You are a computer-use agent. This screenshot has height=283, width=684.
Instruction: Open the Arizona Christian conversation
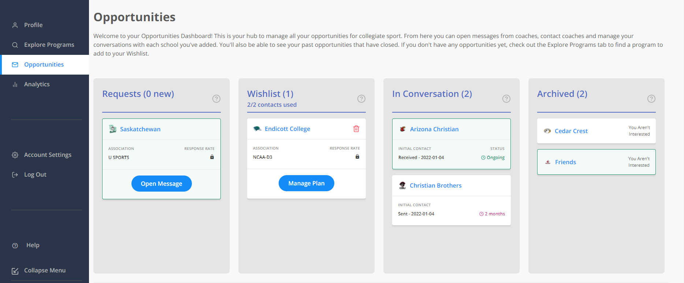tap(434, 129)
